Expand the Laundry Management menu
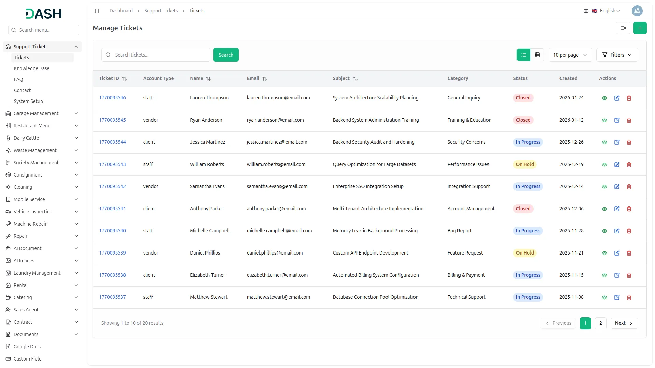The width and height of the screenshot is (655, 368). [42, 273]
